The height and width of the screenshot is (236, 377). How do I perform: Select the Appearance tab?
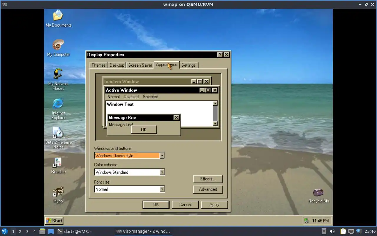tap(167, 65)
